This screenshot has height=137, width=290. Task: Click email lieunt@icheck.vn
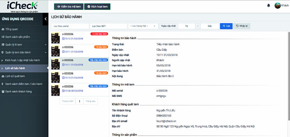(166, 121)
